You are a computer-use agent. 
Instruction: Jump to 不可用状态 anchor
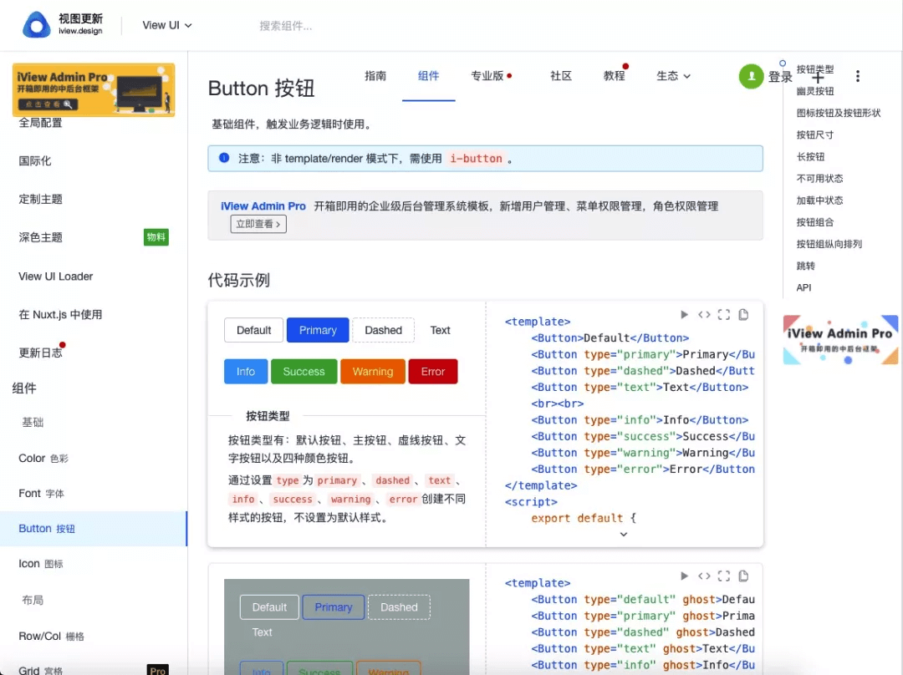[819, 179]
